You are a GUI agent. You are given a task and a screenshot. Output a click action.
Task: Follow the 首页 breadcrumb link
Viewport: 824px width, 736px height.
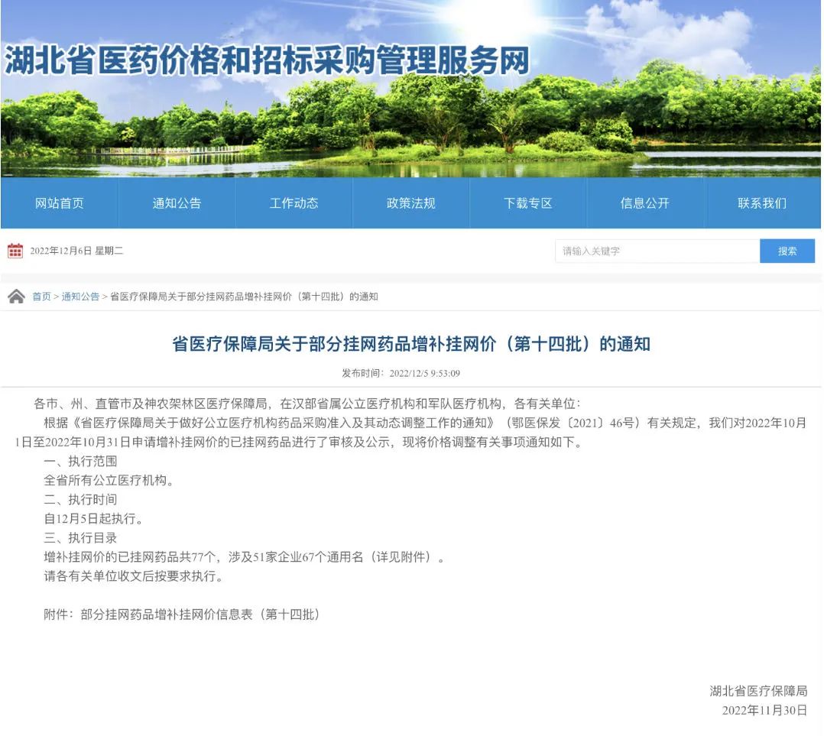tap(41, 297)
